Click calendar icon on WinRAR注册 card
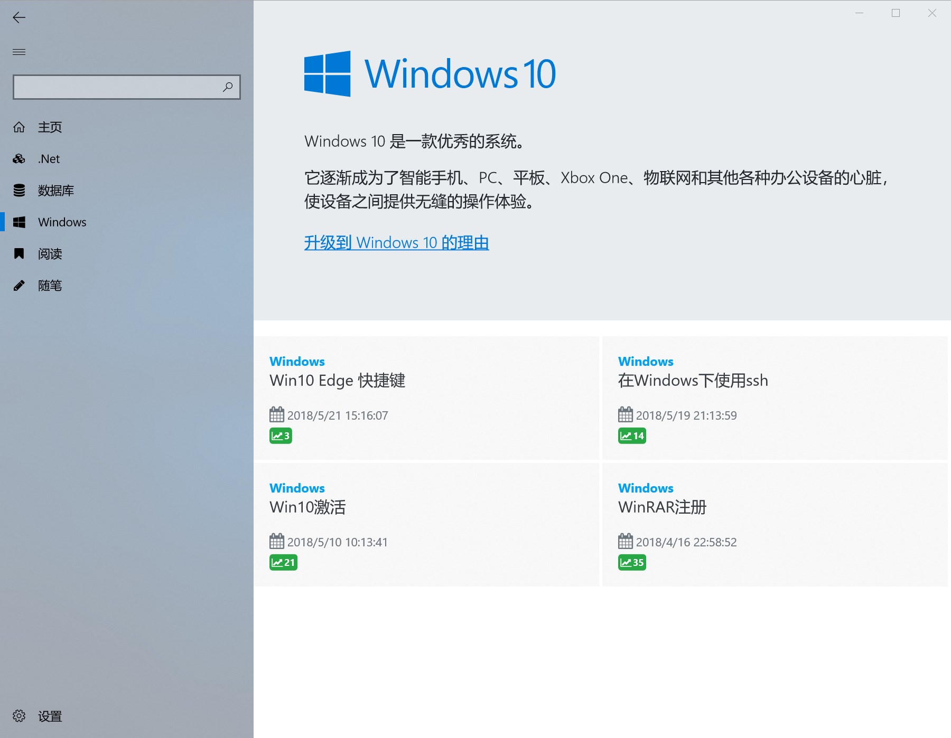 pyautogui.click(x=626, y=541)
